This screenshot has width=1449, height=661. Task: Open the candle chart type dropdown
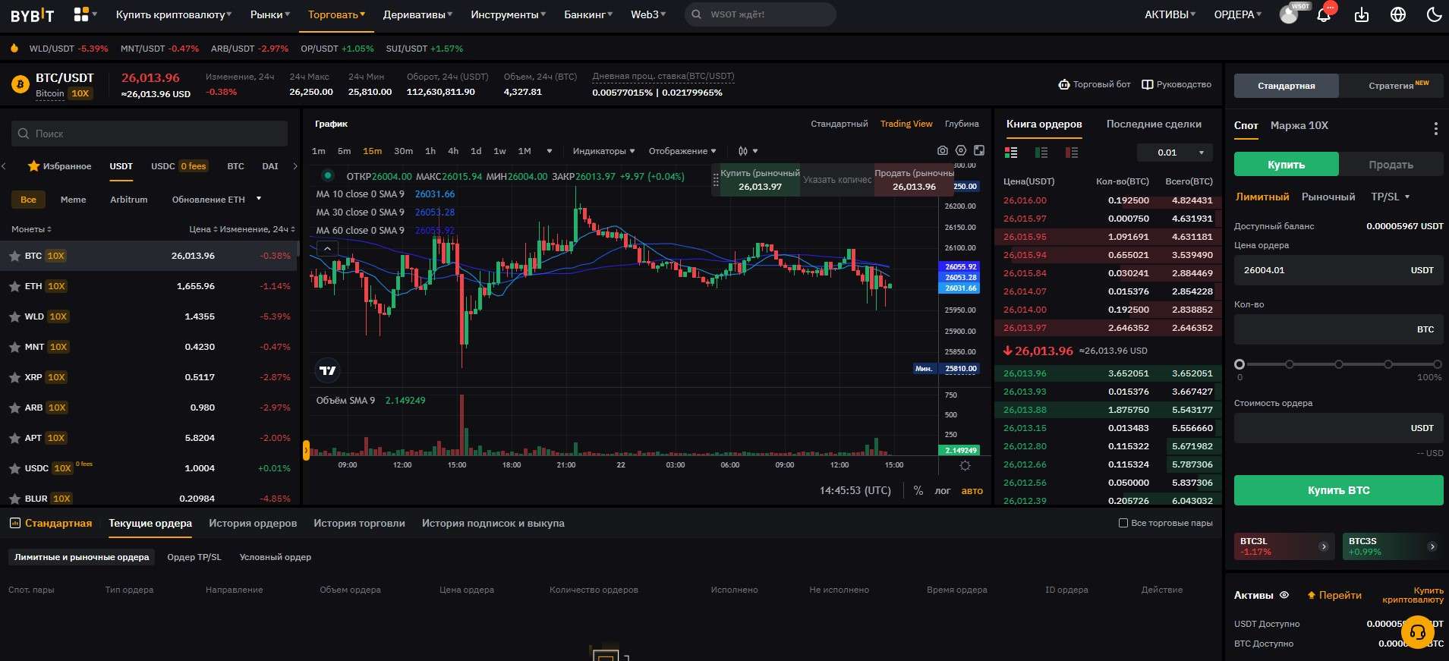[x=748, y=151]
